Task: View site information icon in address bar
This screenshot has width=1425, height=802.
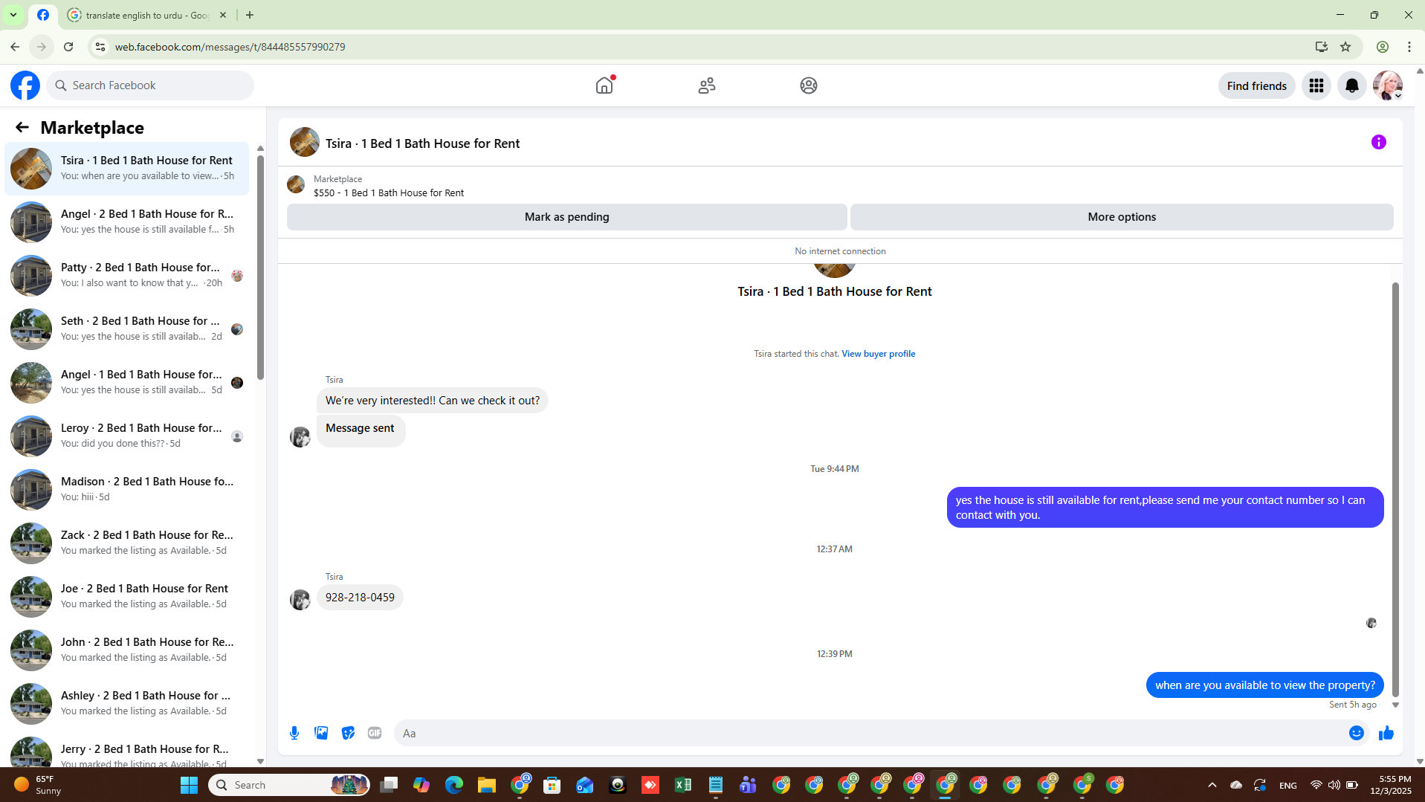Action: click(x=100, y=47)
